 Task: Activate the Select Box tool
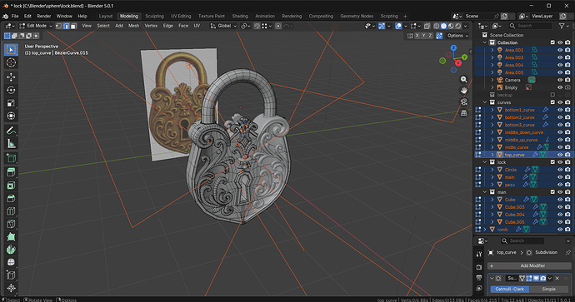click(11, 49)
